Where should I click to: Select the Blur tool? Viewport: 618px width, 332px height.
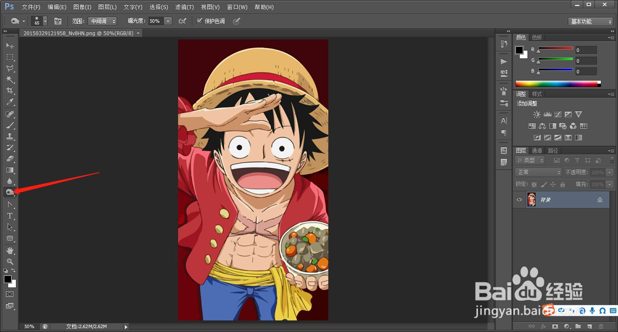point(10,181)
